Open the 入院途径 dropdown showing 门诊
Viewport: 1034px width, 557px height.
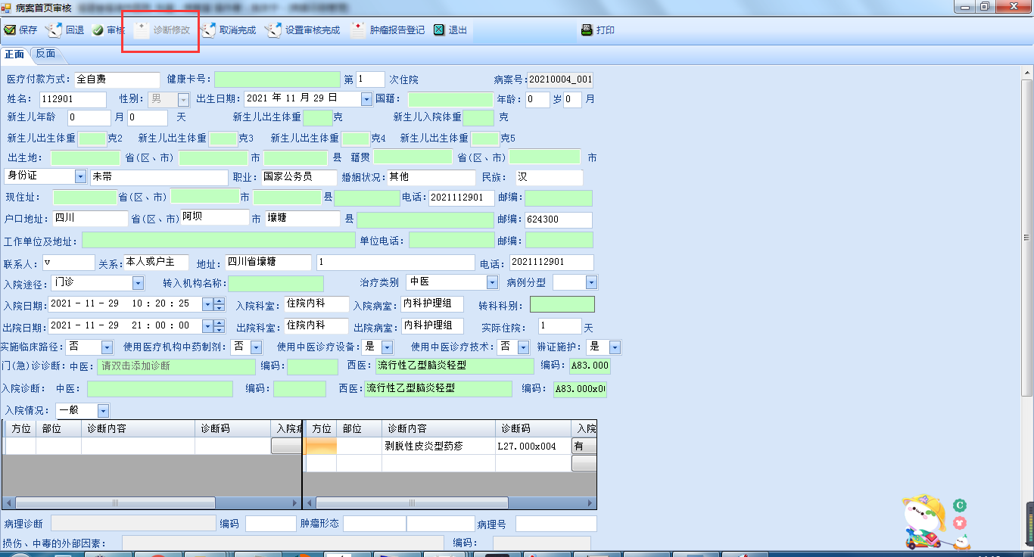(138, 283)
